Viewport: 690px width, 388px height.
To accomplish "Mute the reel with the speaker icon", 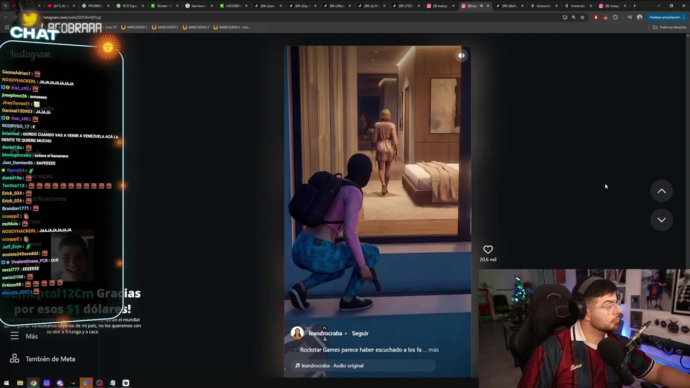I will [461, 56].
